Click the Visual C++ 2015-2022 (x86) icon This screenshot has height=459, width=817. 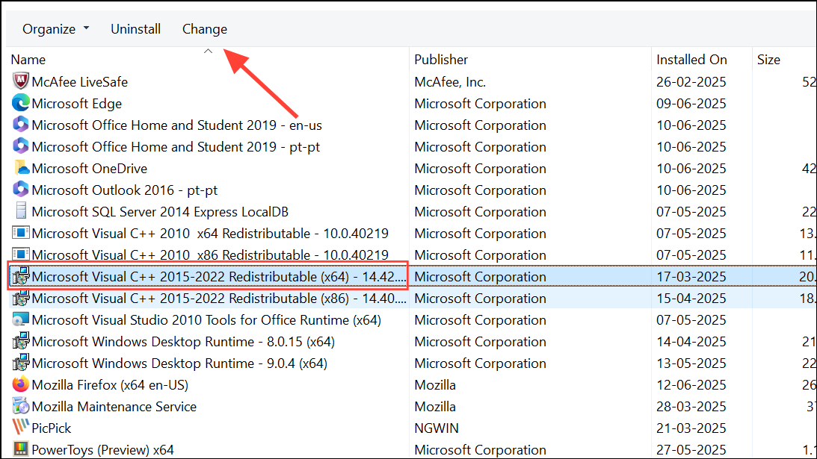(20, 298)
